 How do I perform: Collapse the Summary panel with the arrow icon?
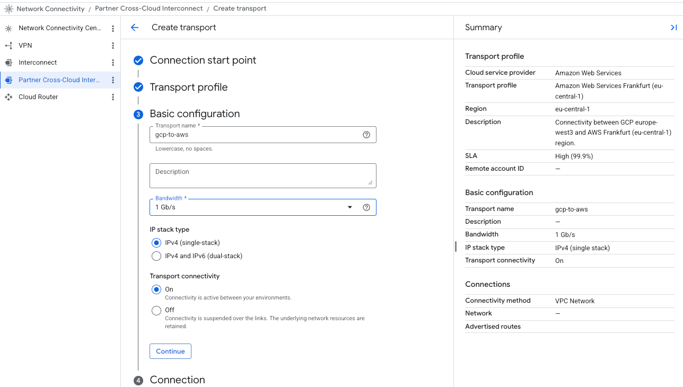coord(673,28)
